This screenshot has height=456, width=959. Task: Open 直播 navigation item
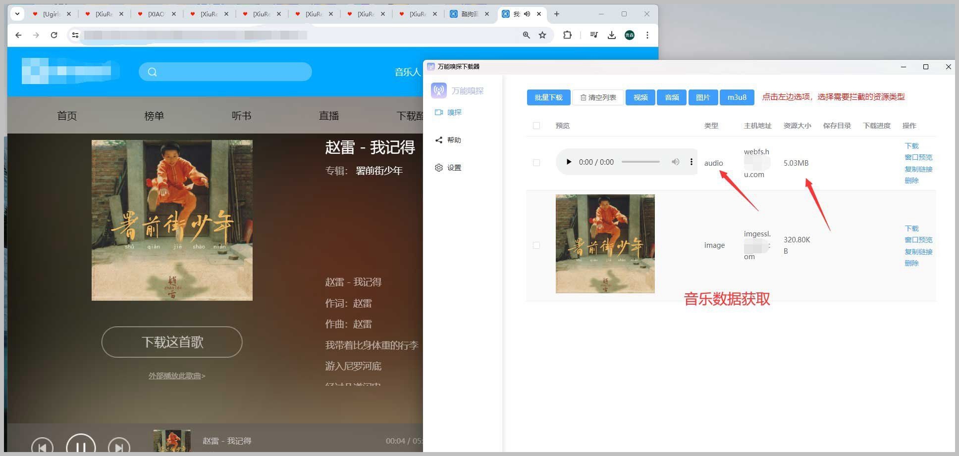(x=329, y=116)
